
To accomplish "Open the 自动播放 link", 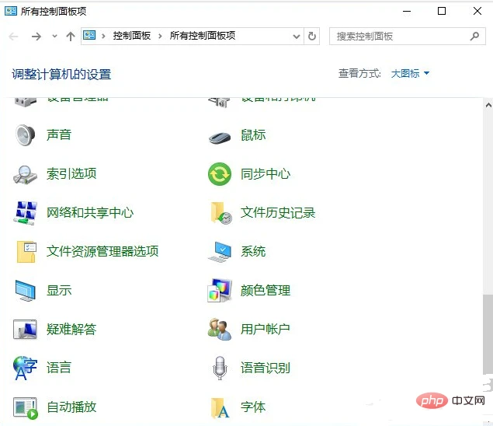I will [x=71, y=407].
